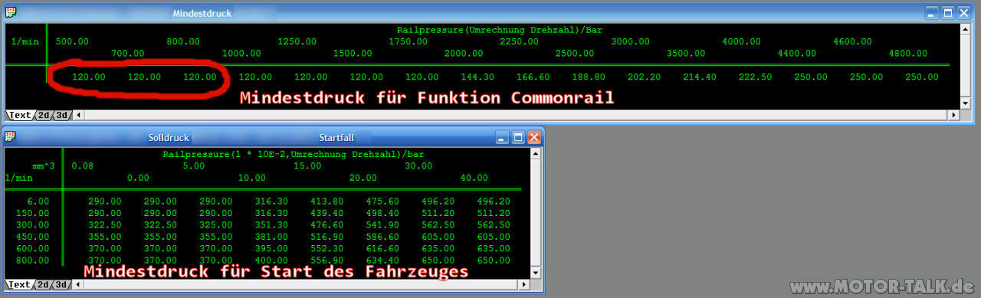
Task: Click the 500.00 rpm header in Mindestdruck
Action: (x=72, y=42)
